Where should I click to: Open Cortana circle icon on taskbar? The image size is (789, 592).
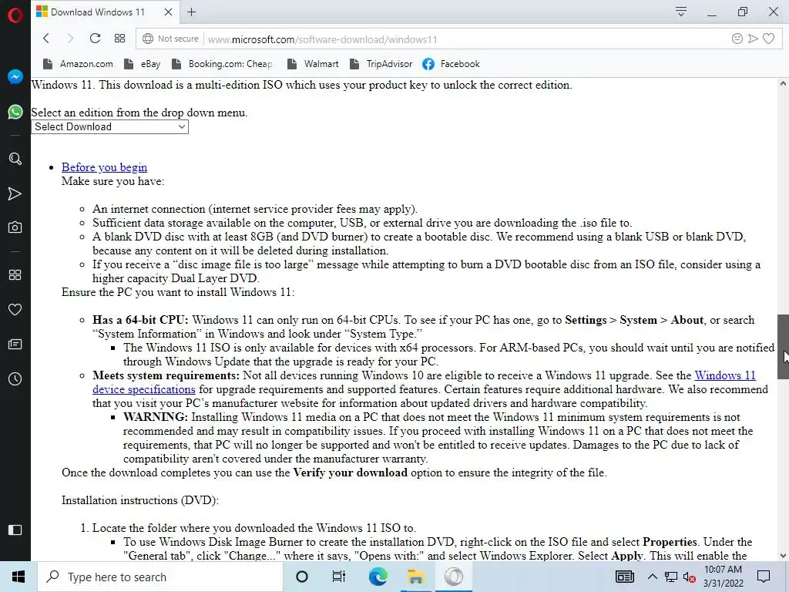click(x=301, y=577)
